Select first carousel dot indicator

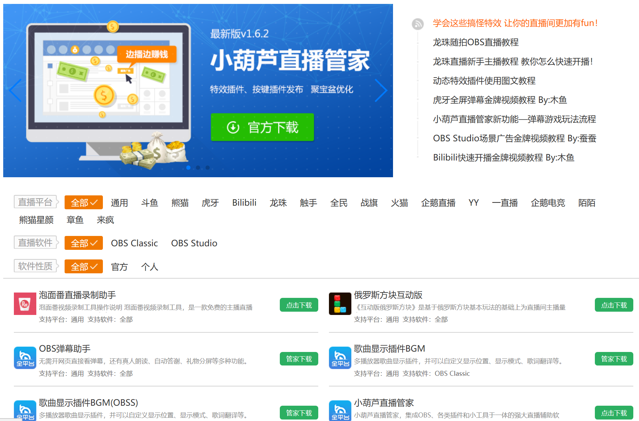coord(188,168)
